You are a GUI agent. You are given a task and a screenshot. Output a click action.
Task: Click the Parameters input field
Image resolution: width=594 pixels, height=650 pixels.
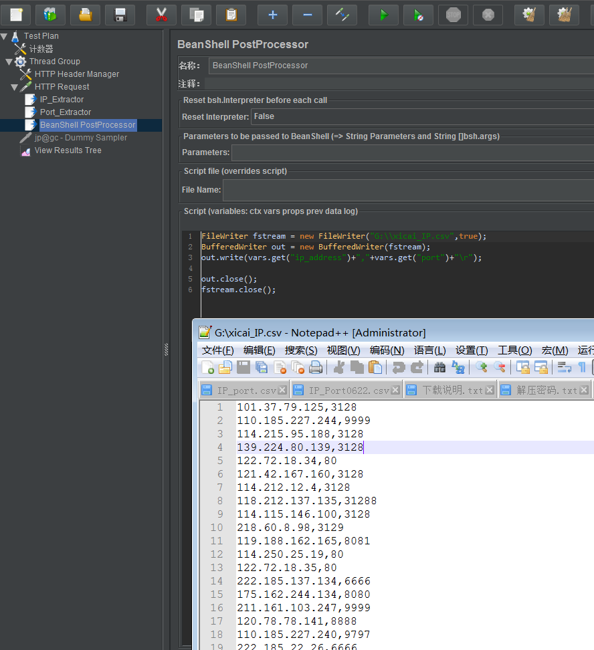[413, 152]
